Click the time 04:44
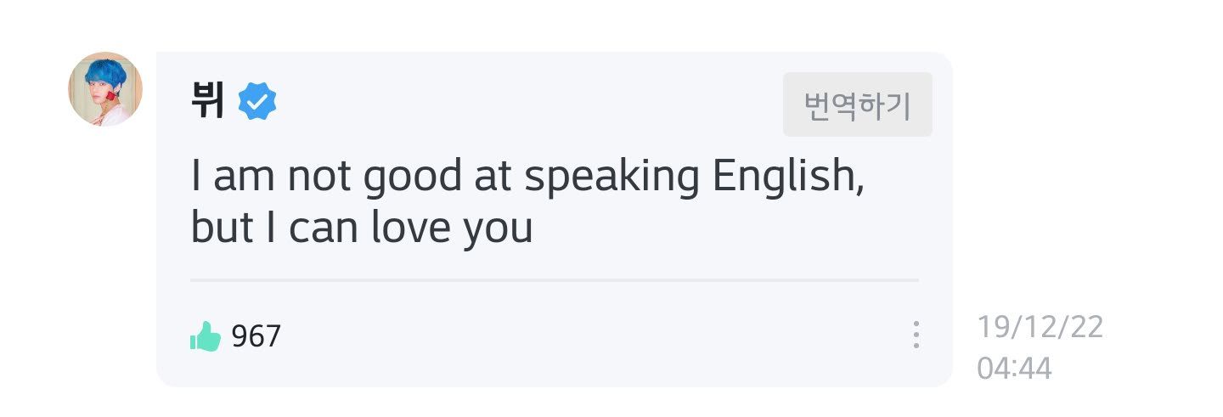 coord(1014,368)
